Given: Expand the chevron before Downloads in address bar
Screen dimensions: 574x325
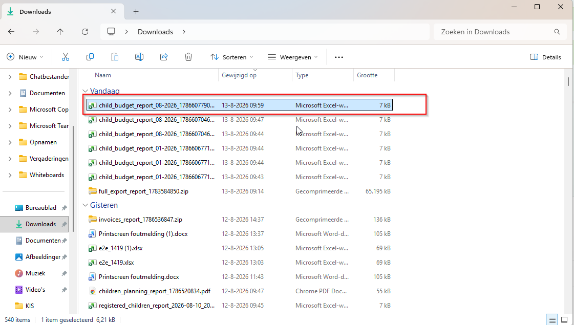Looking at the screenshot, I should [x=126, y=32].
